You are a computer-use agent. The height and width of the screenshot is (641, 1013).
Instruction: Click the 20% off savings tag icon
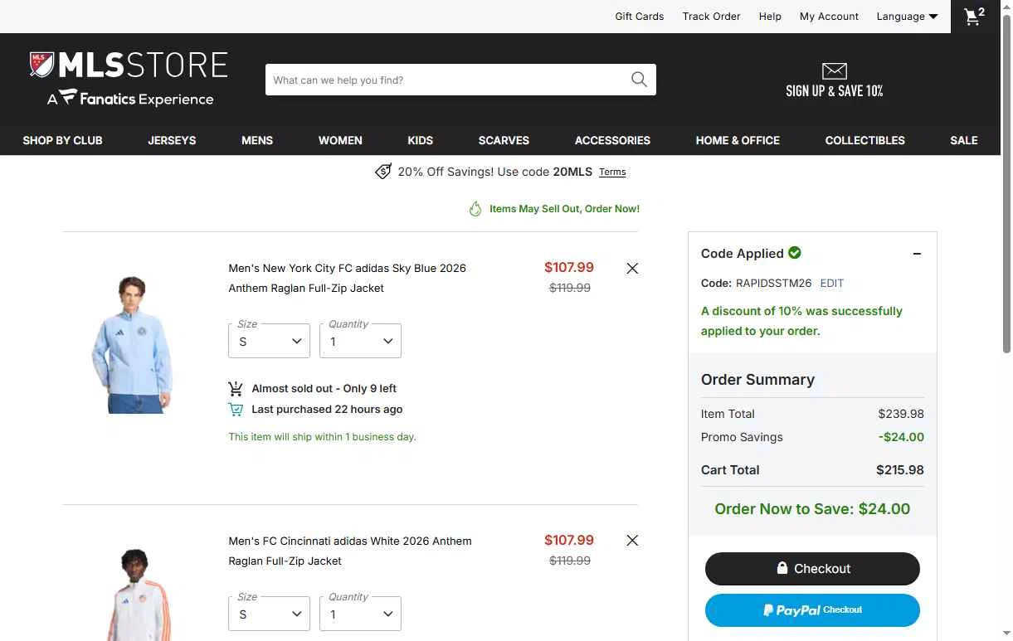(383, 172)
